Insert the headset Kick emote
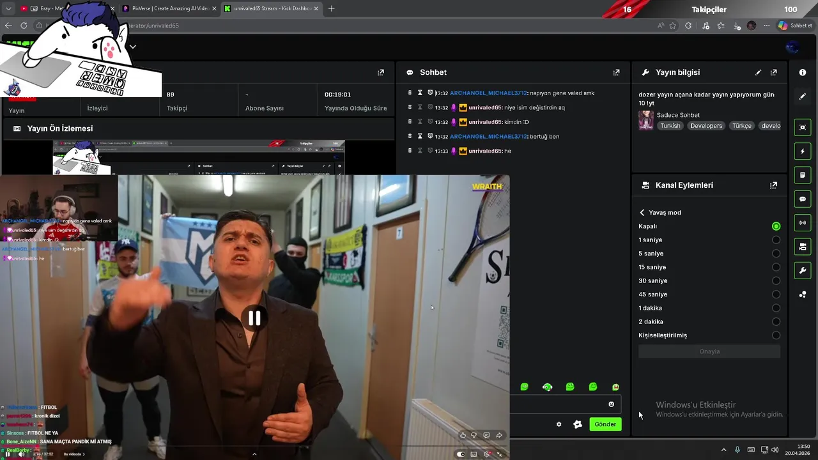Image resolution: width=818 pixels, height=460 pixels. click(x=547, y=387)
